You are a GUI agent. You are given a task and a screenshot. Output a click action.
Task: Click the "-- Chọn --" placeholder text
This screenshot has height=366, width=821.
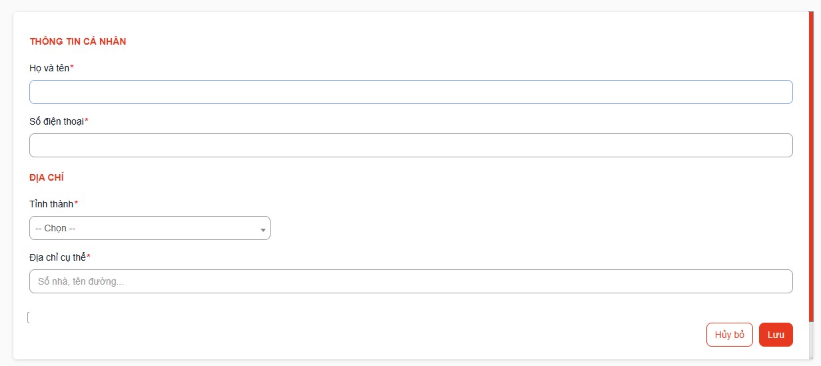pyautogui.click(x=55, y=228)
